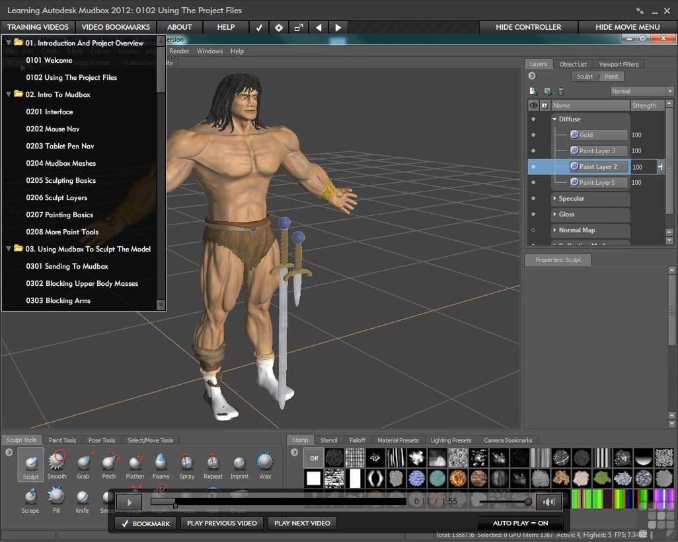678x542 pixels.
Task: Click the Delete Layer trash icon
Action: coord(561,91)
